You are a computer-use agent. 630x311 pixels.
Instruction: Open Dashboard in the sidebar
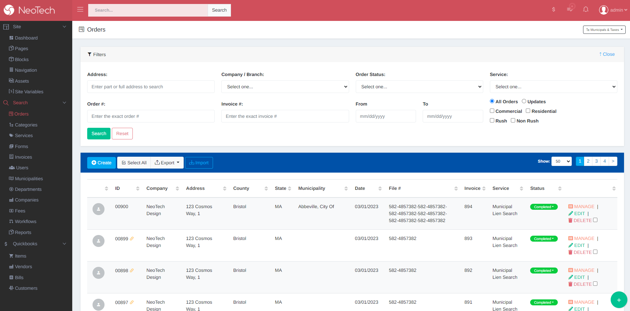coord(23,38)
